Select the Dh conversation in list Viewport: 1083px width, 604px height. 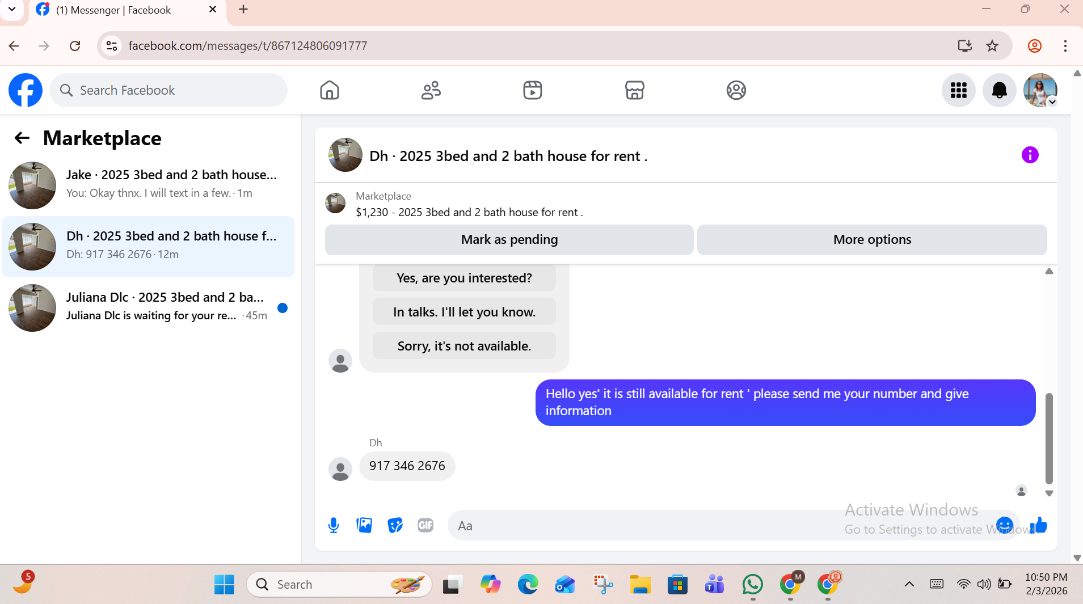point(148,246)
